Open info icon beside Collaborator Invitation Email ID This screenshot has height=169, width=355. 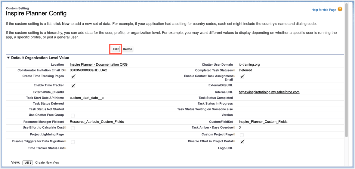click(x=65, y=70)
